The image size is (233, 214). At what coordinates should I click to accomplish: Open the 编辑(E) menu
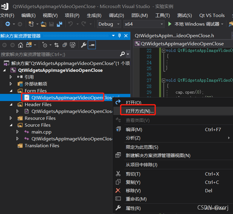click(x=28, y=15)
